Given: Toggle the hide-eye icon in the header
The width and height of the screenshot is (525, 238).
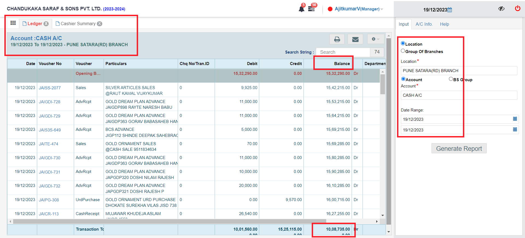Looking at the screenshot, I should (x=501, y=9).
